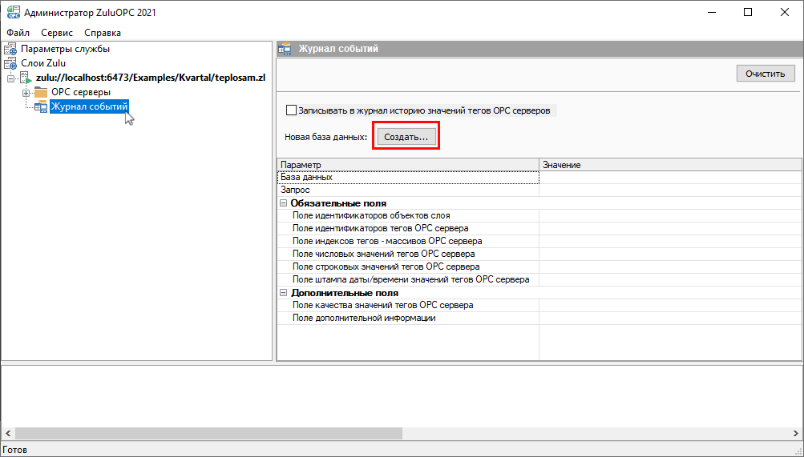804x457 pixels.
Task: Open the Справка menu
Action: pyautogui.click(x=103, y=33)
